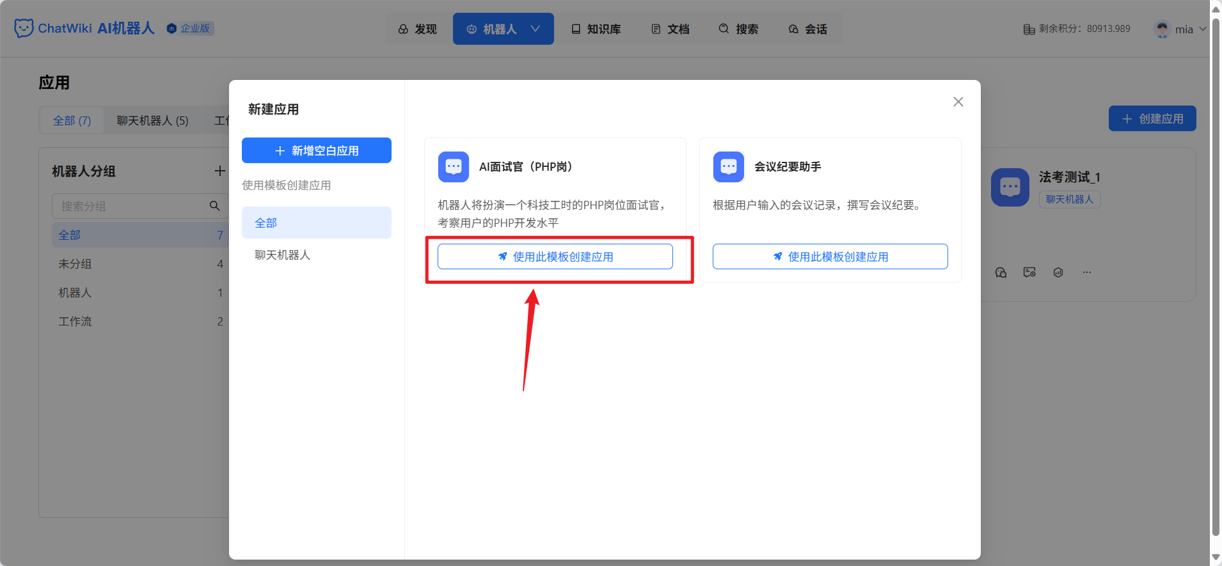The image size is (1222, 566).
Task: Select the 全部 group in 机器人分组
Action: tap(140, 235)
